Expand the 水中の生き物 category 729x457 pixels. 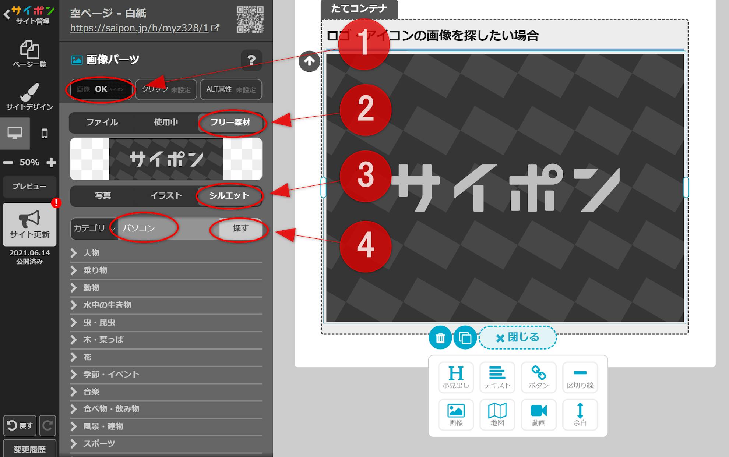[166, 305]
